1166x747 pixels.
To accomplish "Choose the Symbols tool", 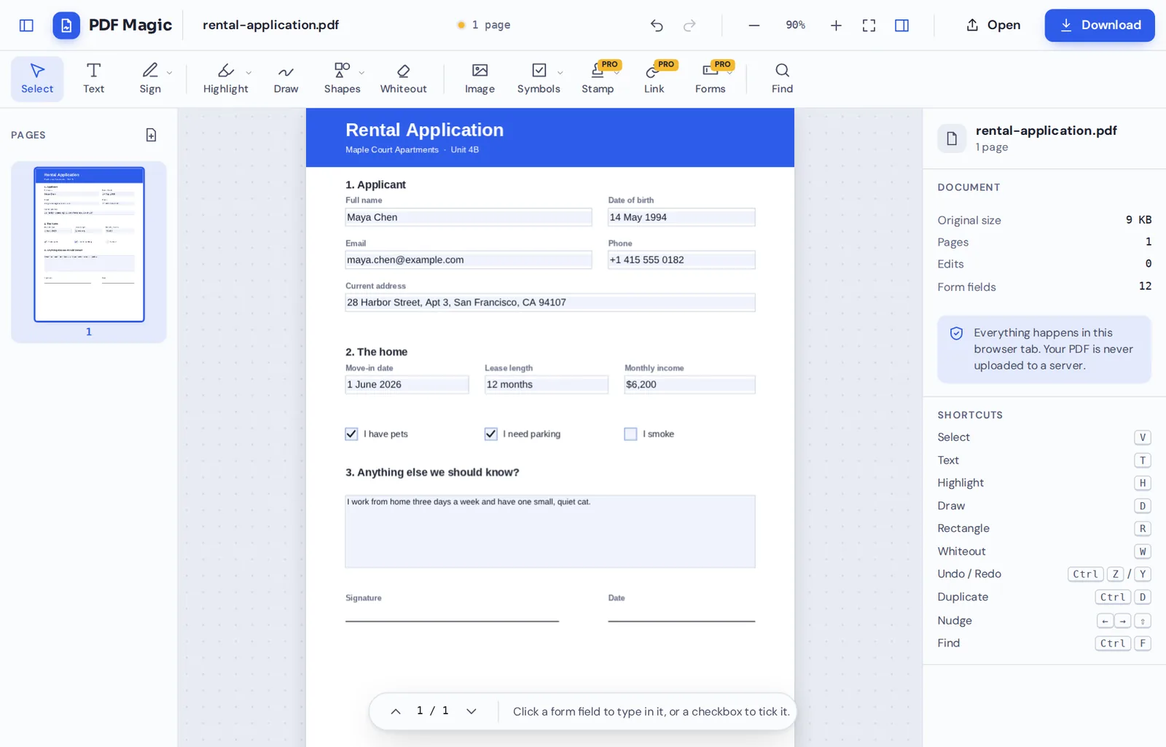I will coord(539,79).
